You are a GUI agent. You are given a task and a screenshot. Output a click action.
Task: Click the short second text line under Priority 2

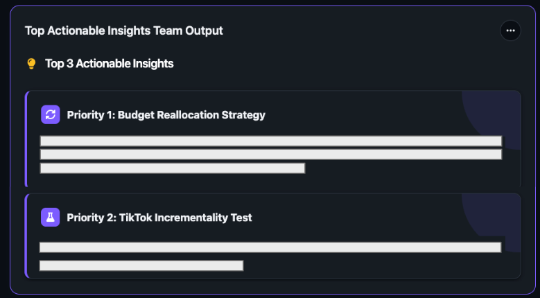coord(141,265)
